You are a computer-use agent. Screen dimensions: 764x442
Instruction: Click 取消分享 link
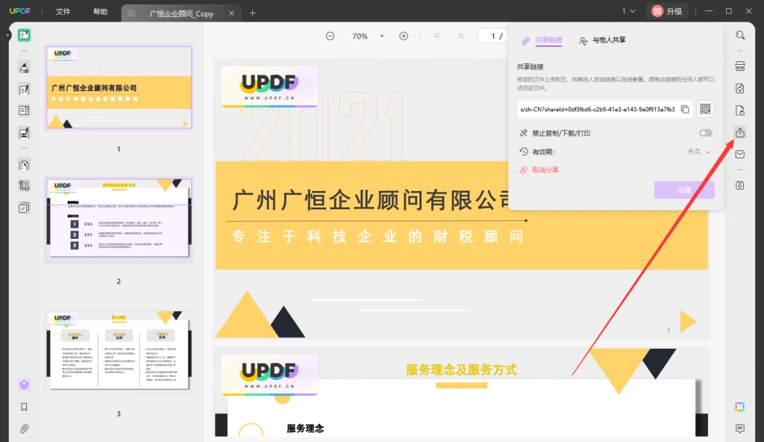pos(539,169)
